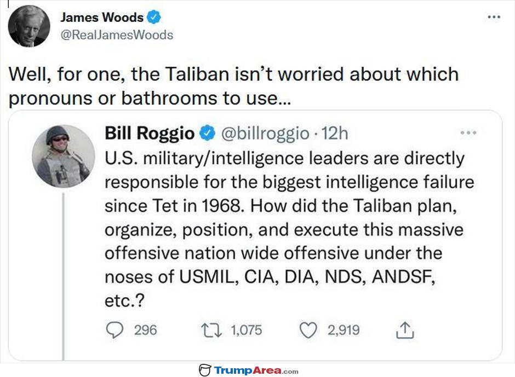Click the Bill Roggio display name
The image size is (515, 377).
150,133
